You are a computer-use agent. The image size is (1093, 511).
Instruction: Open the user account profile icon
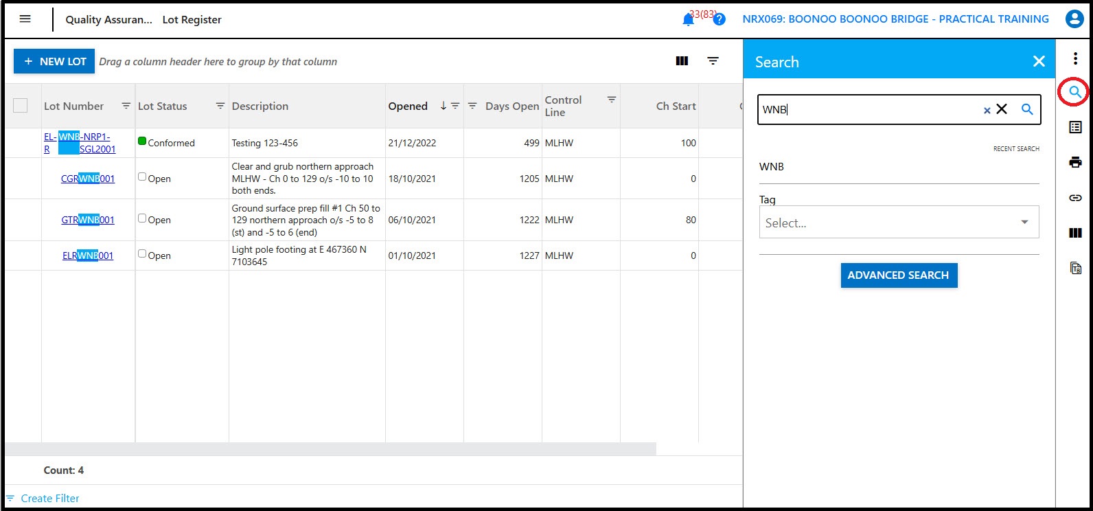point(1074,19)
